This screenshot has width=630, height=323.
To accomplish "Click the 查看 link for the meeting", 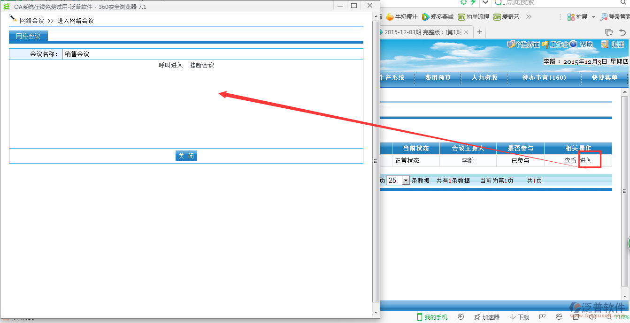I will (x=570, y=160).
